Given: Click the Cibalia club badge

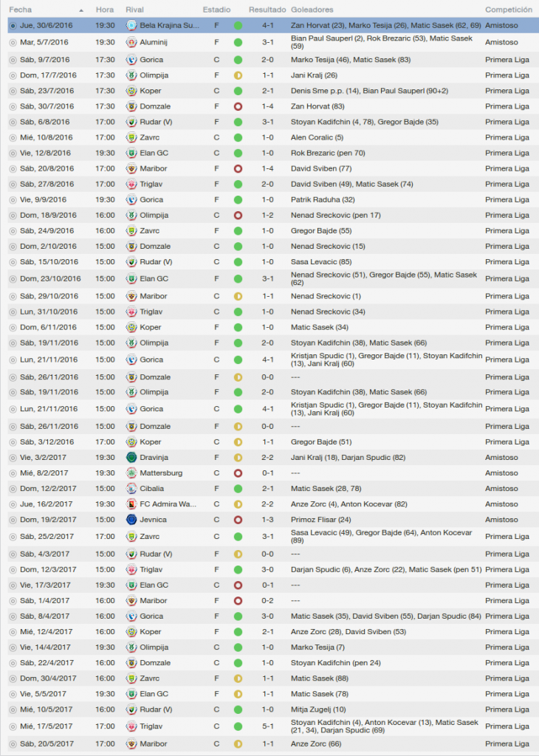Looking at the screenshot, I should point(131,489).
